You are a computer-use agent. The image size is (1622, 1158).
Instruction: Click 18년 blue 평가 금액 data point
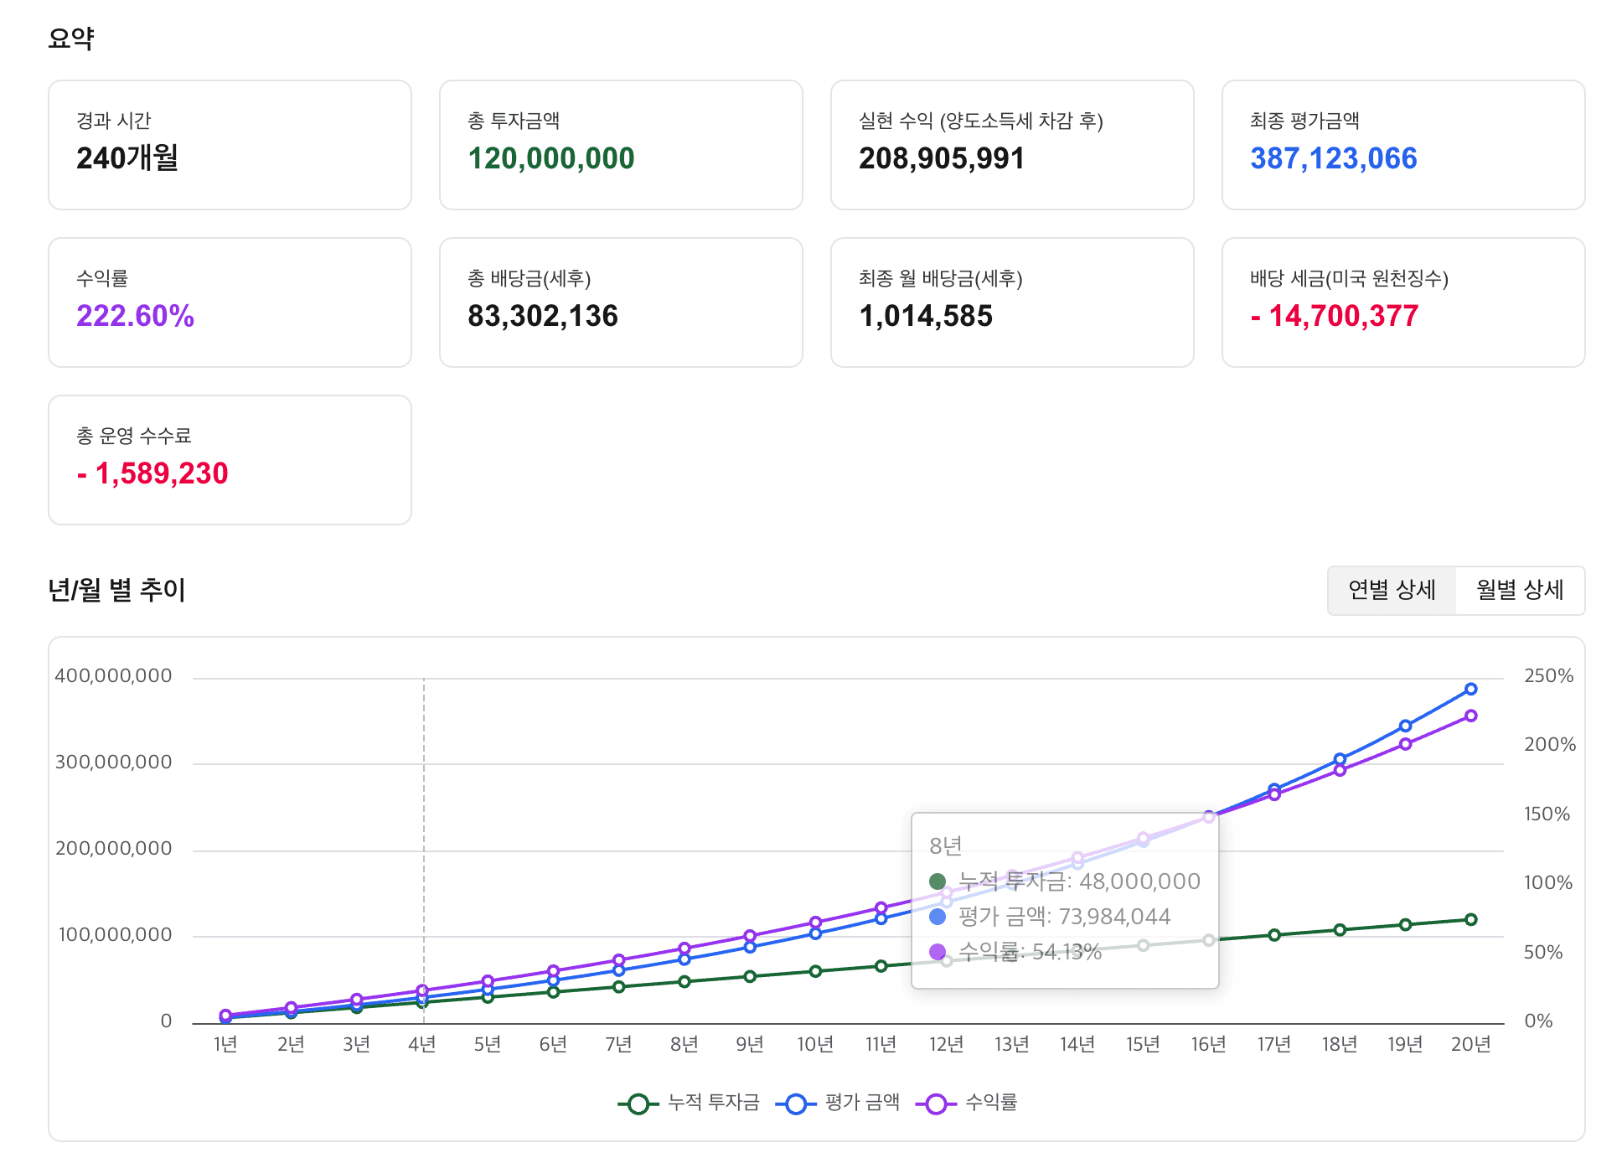(x=1340, y=759)
